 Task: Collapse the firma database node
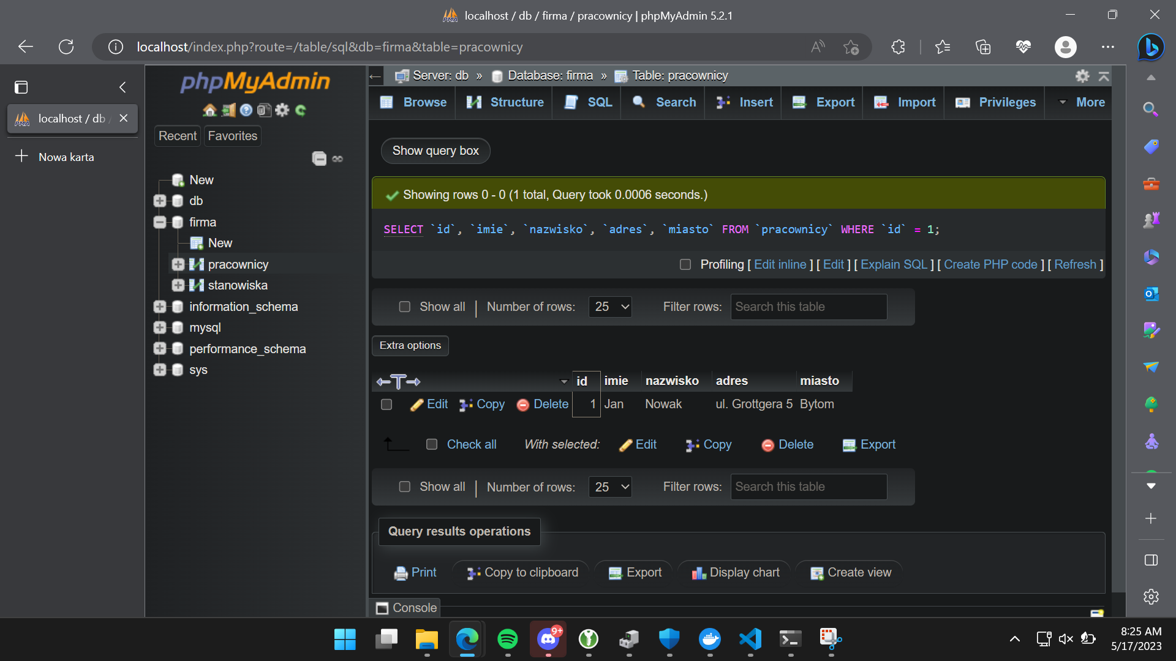[160, 222]
